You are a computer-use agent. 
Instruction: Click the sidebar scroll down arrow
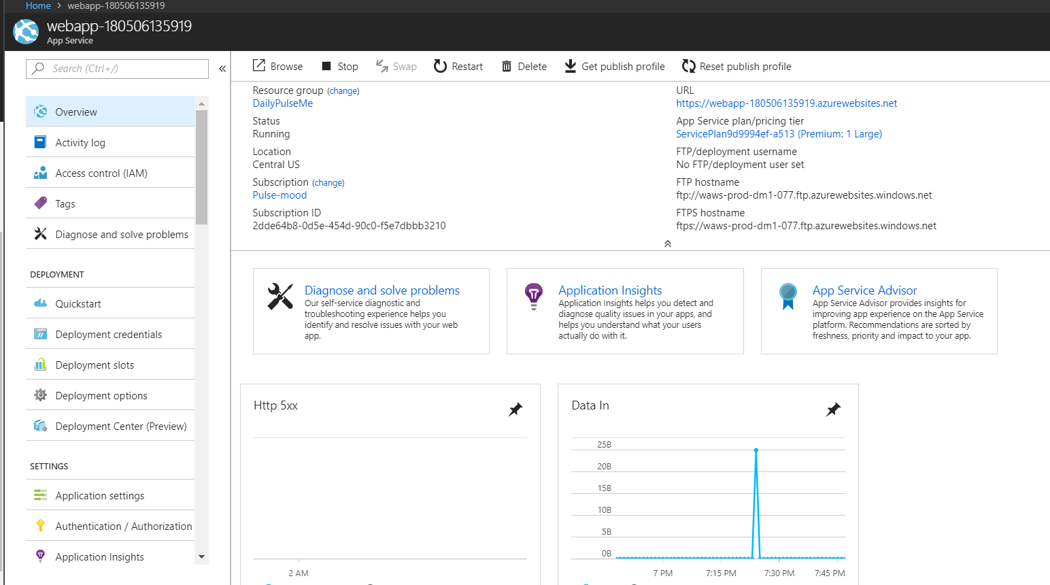tap(201, 557)
